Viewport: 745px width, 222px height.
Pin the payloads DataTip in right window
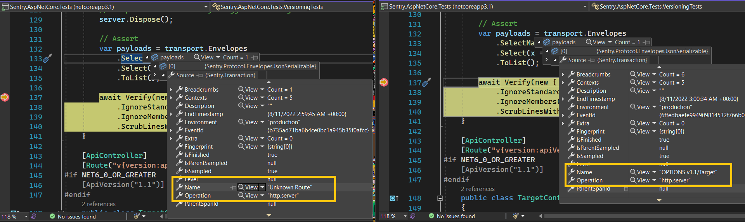click(x=646, y=42)
